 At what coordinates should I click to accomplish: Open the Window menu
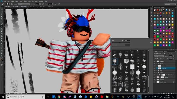41,1
